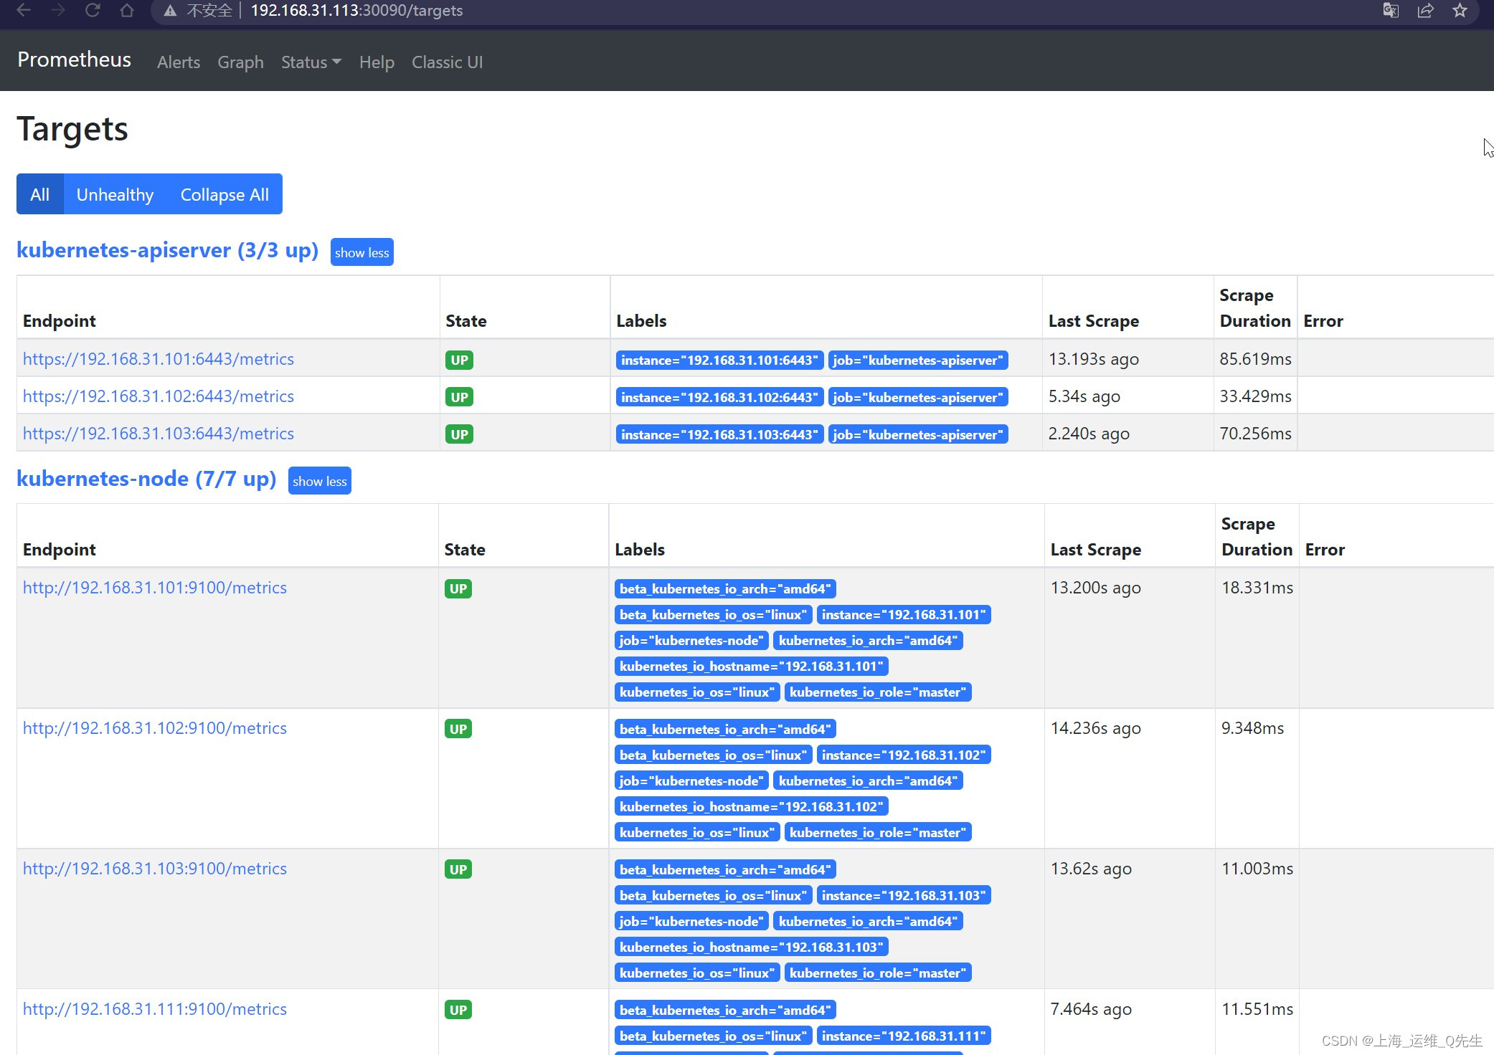Filter targets by Unhealthy

pos(115,194)
